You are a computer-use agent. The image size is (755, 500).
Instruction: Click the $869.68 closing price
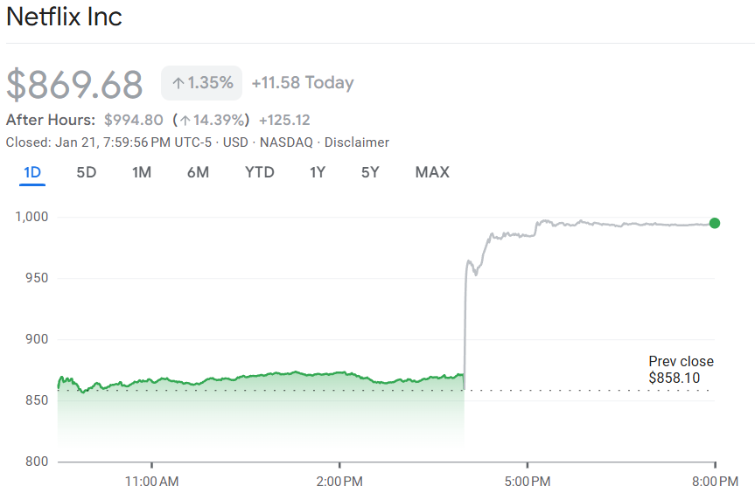(74, 84)
